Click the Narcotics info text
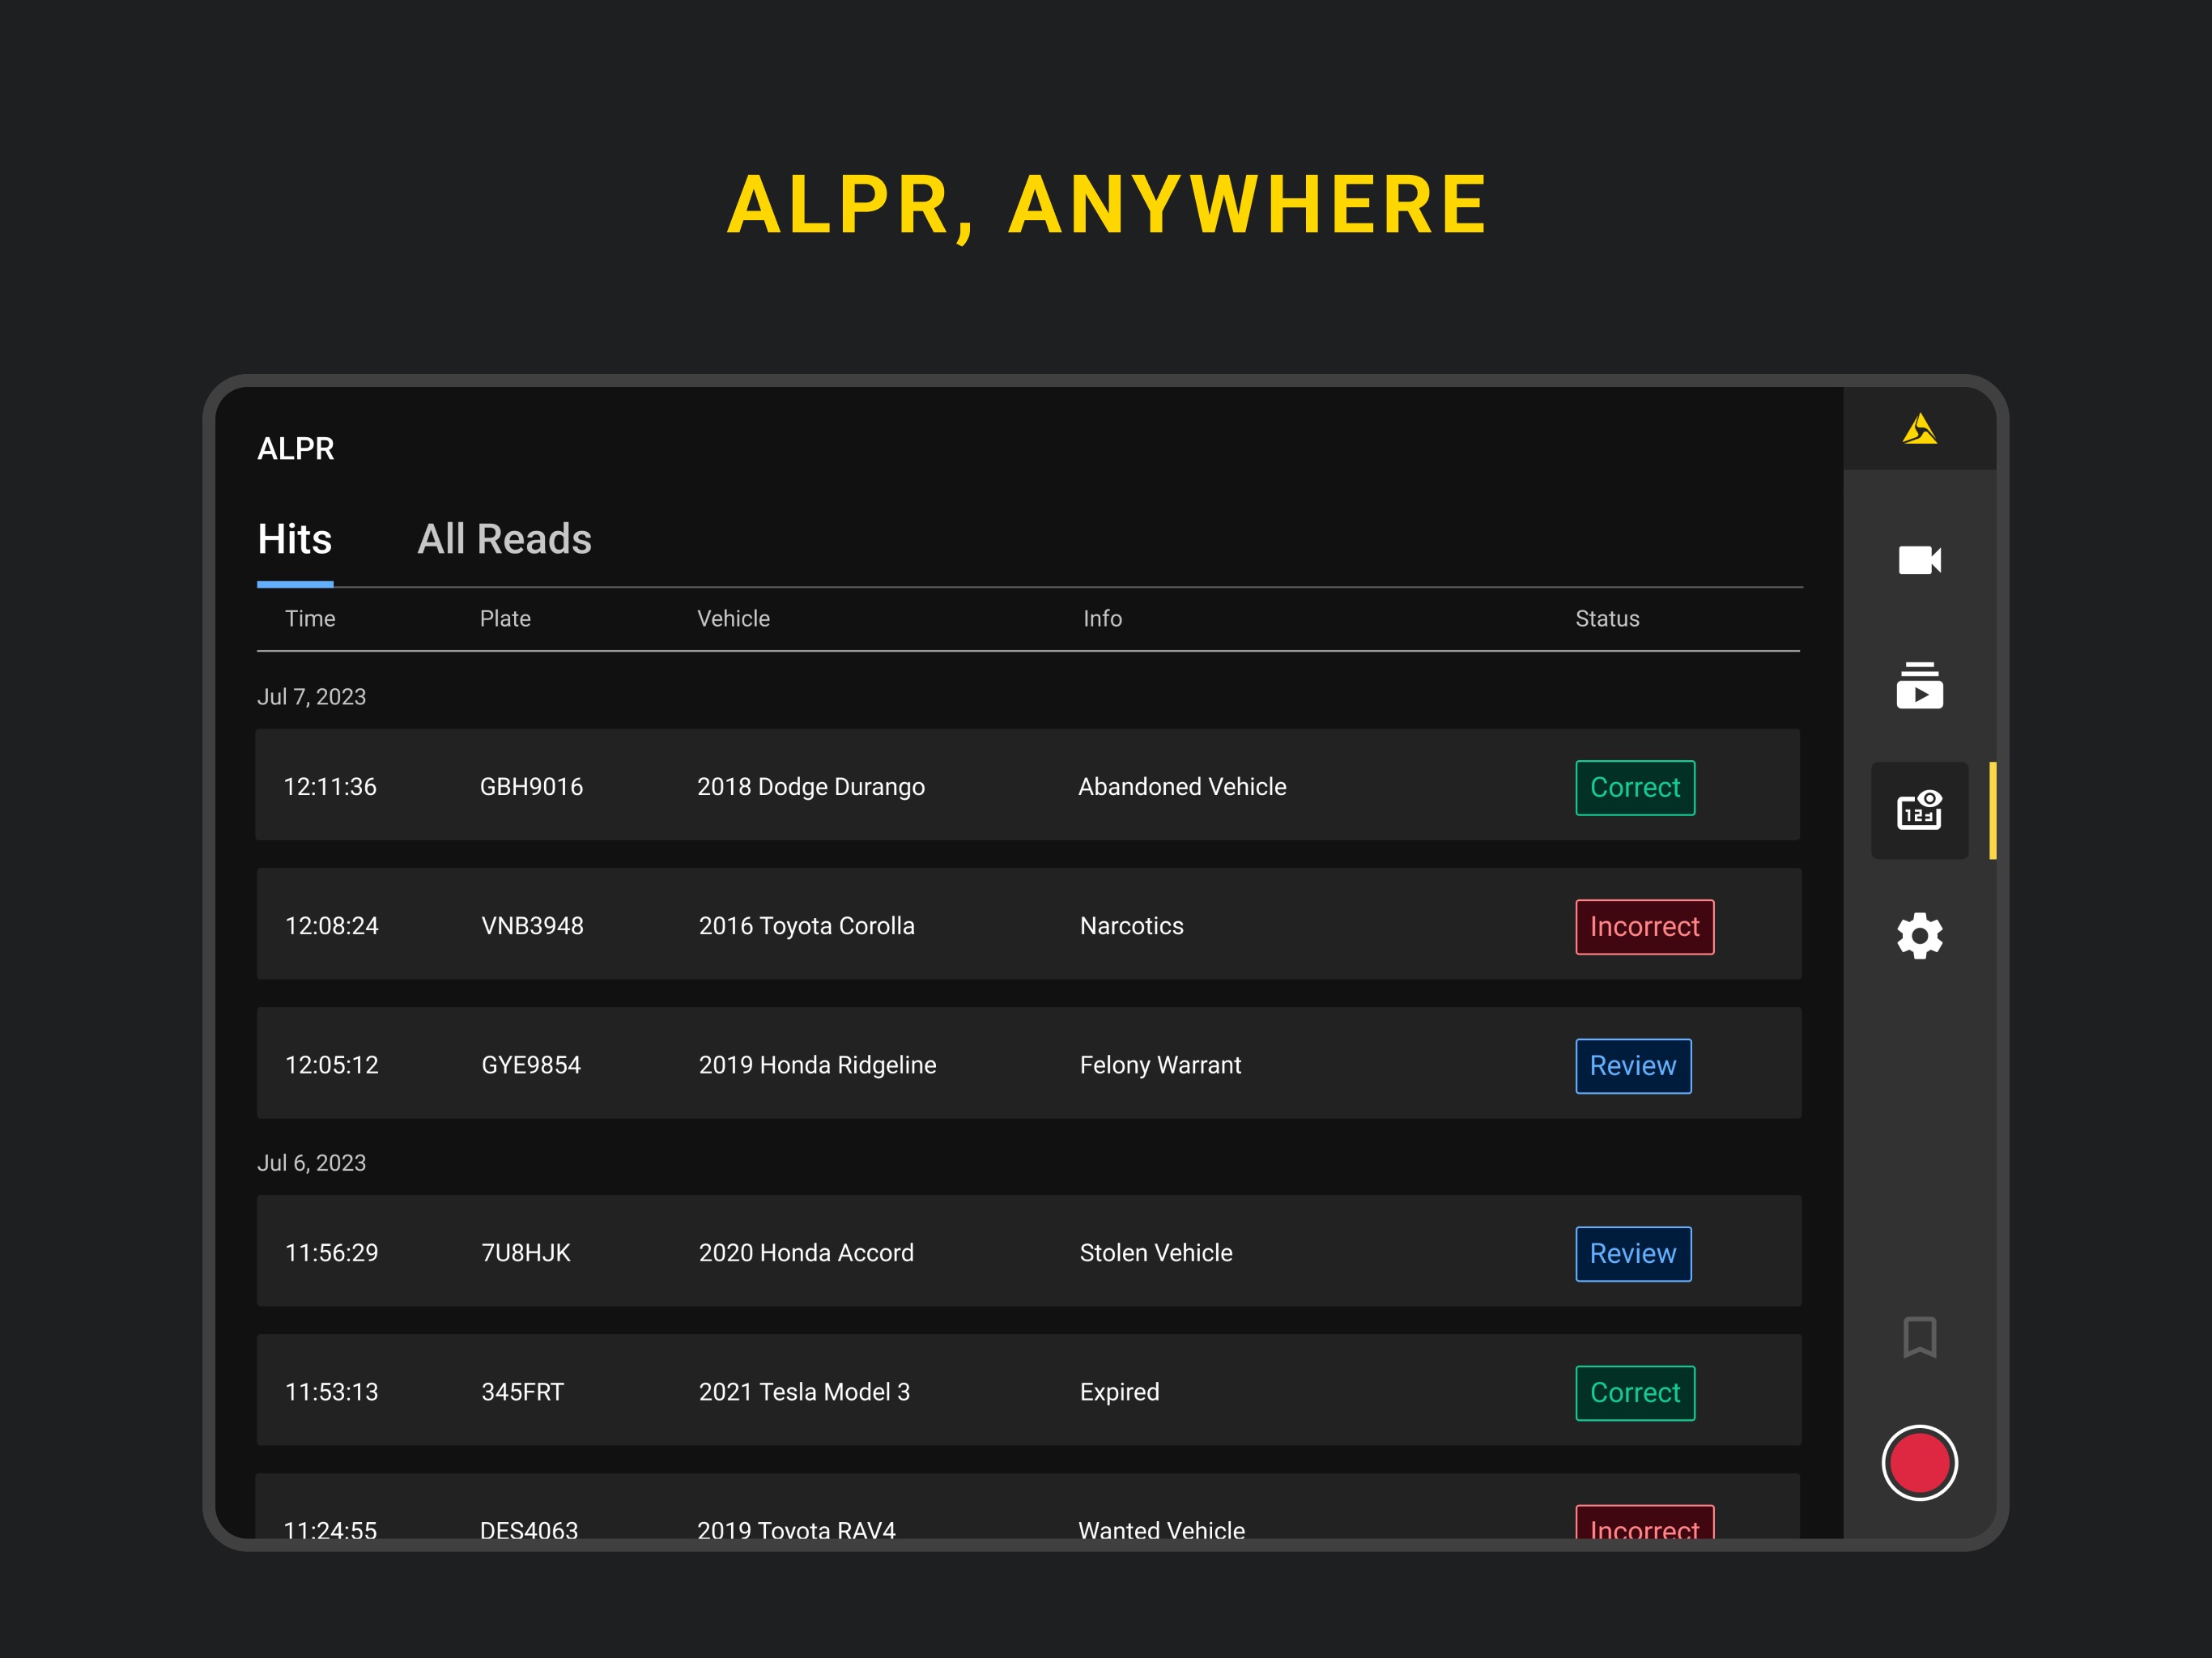This screenshot has height=1658, width=2212. click(x=1131, y=926)
